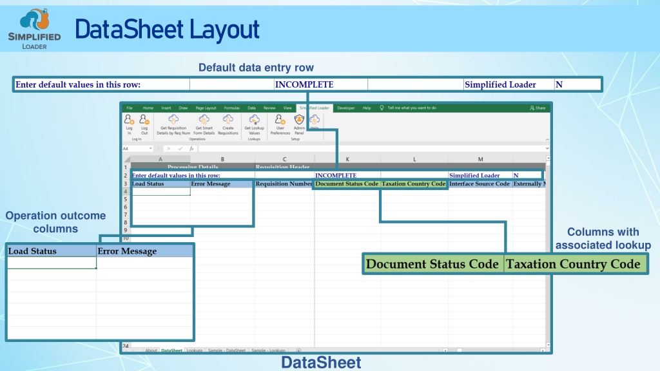
Task: Open the Sample - DataSheet sheet tab
Action: pos(226,350)
